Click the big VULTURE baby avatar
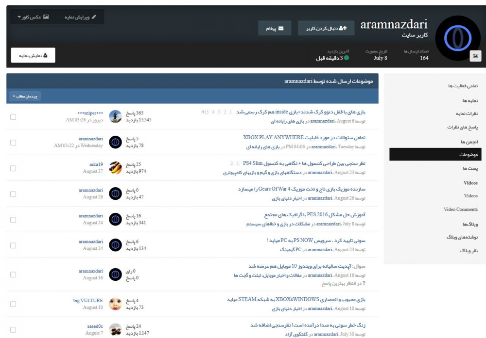Viewport: 486px width, 338px height. [115, 304]
